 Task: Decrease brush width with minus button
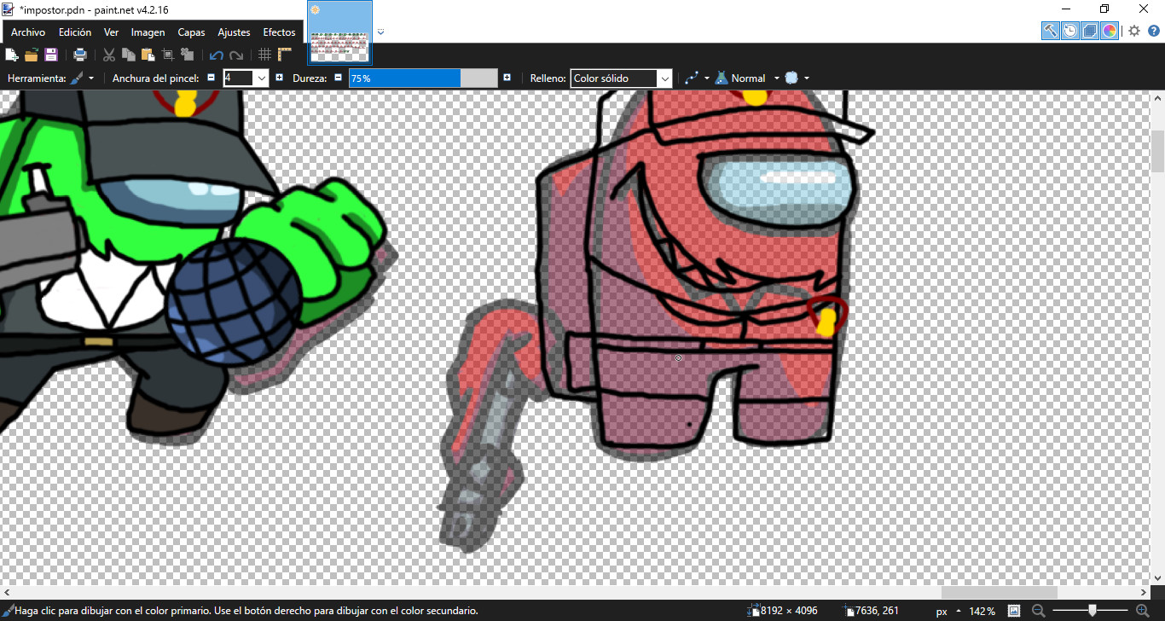click(x=212, y=78)
